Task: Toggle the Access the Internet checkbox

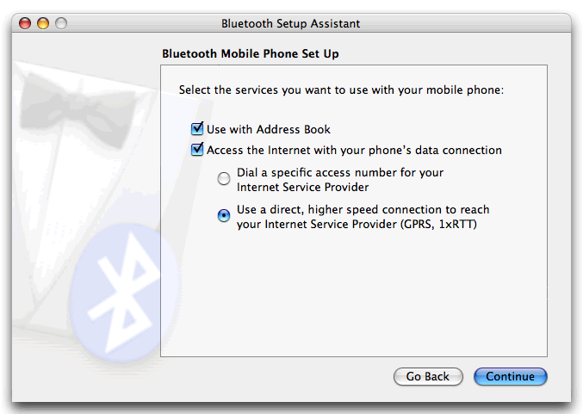Action: point(197,150)
